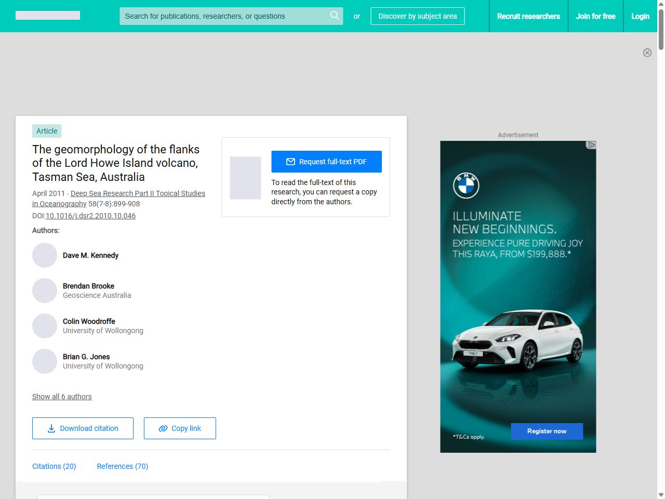The width and height of the screenshot is (665, 499).
Task: Open Brendan Brooke's profile picture
Action: pos(45,291)
